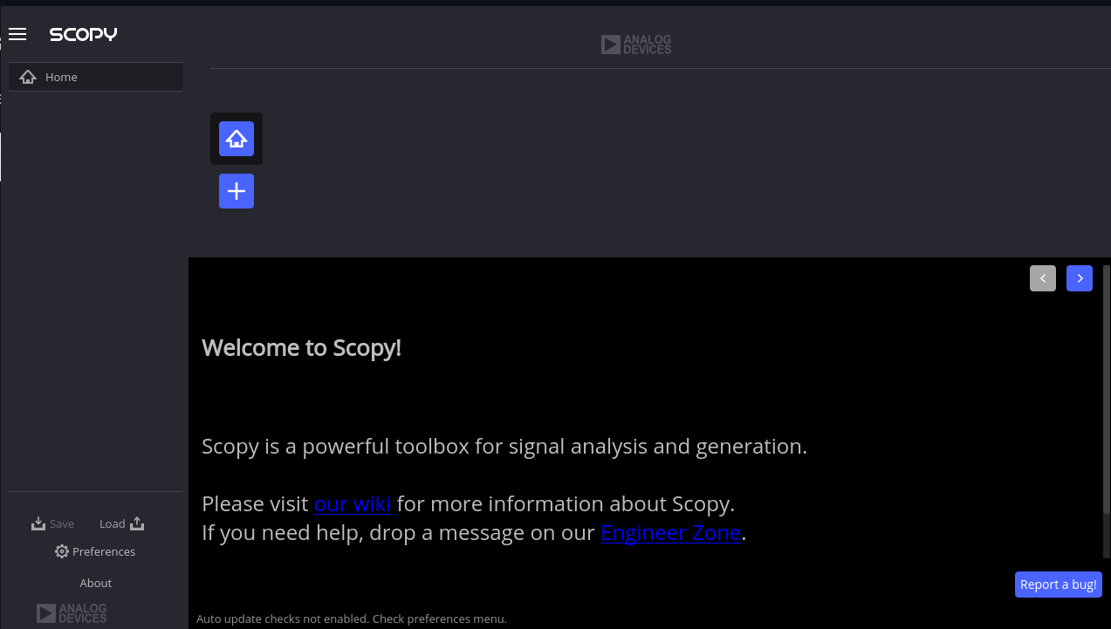1111x629 pixels.
Task: Click the Load upload icon
Action: [x=137, y=523]
